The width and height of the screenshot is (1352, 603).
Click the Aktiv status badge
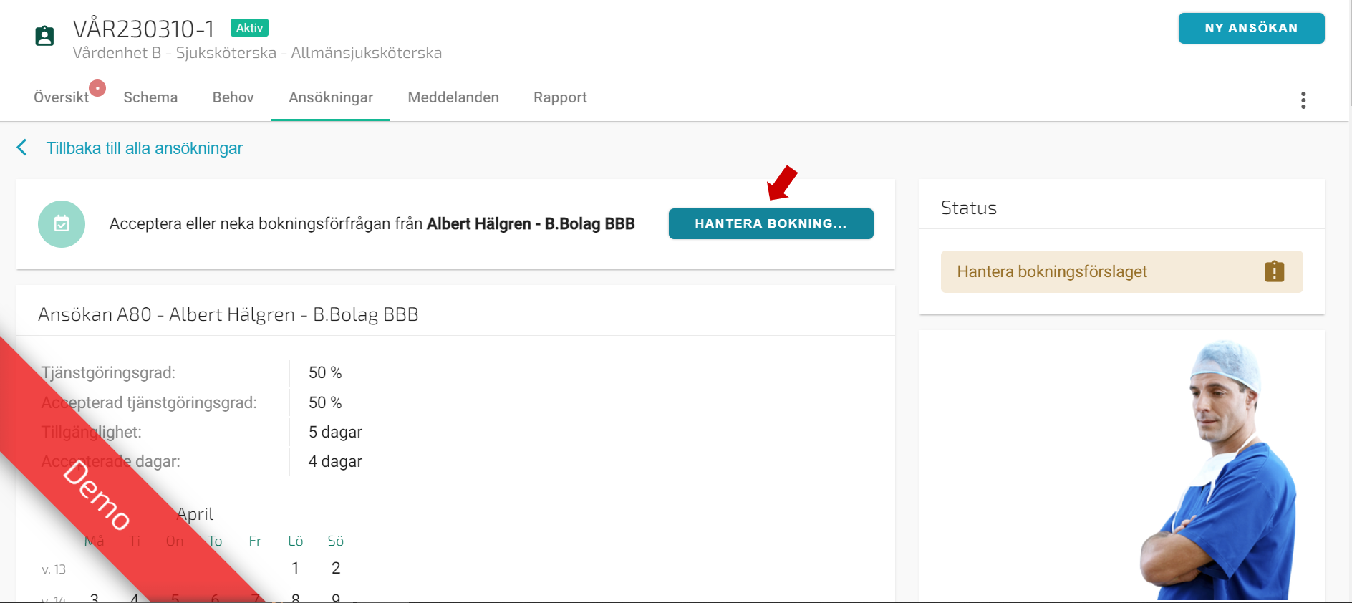pos(249,28)
